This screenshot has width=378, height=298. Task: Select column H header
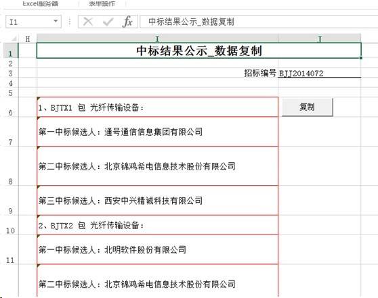(x=28, y=39)
